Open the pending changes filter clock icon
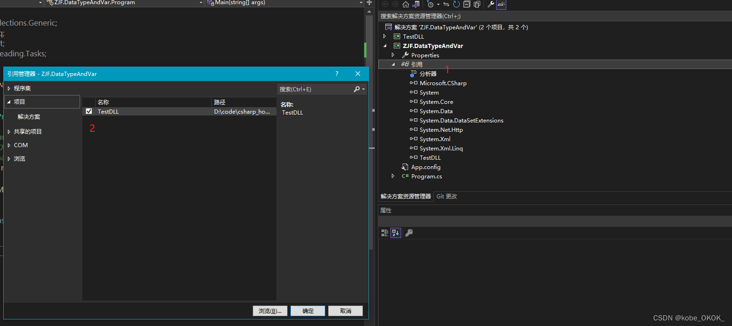 430,4
